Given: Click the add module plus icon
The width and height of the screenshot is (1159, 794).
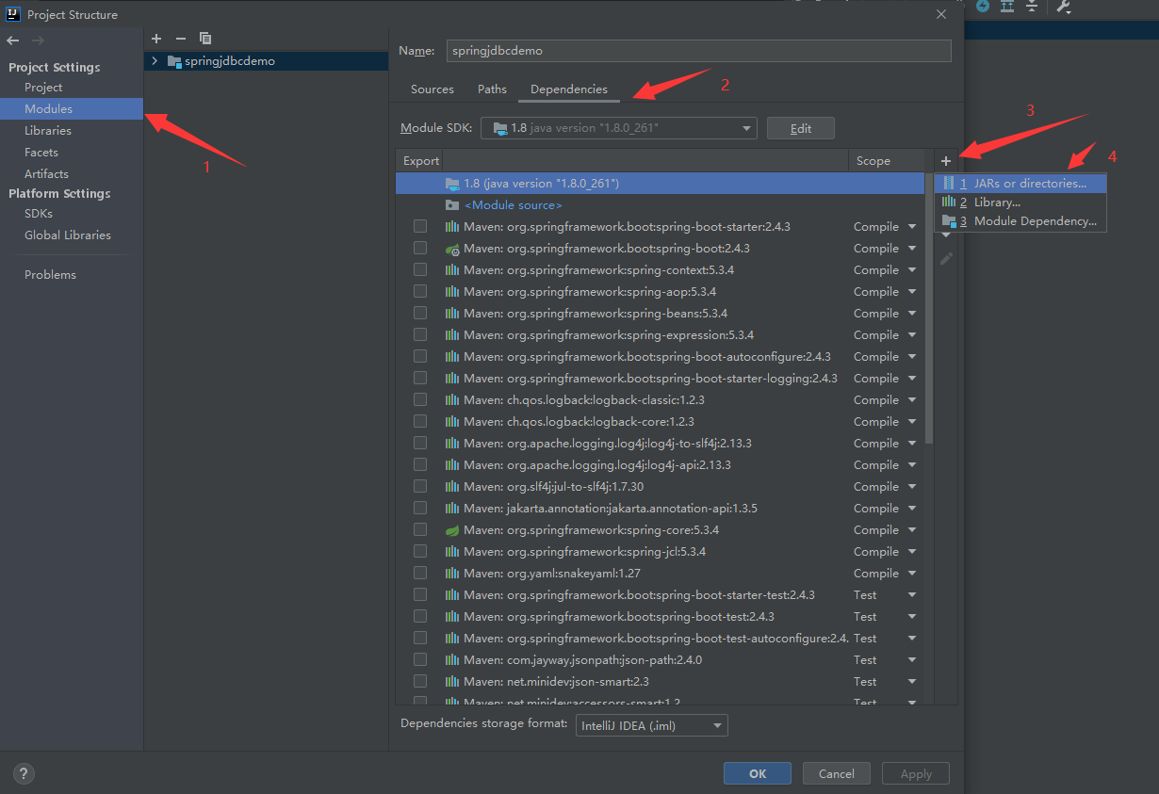Looking at the screenshot, I should pyautogui.click(x=156, y=39).
